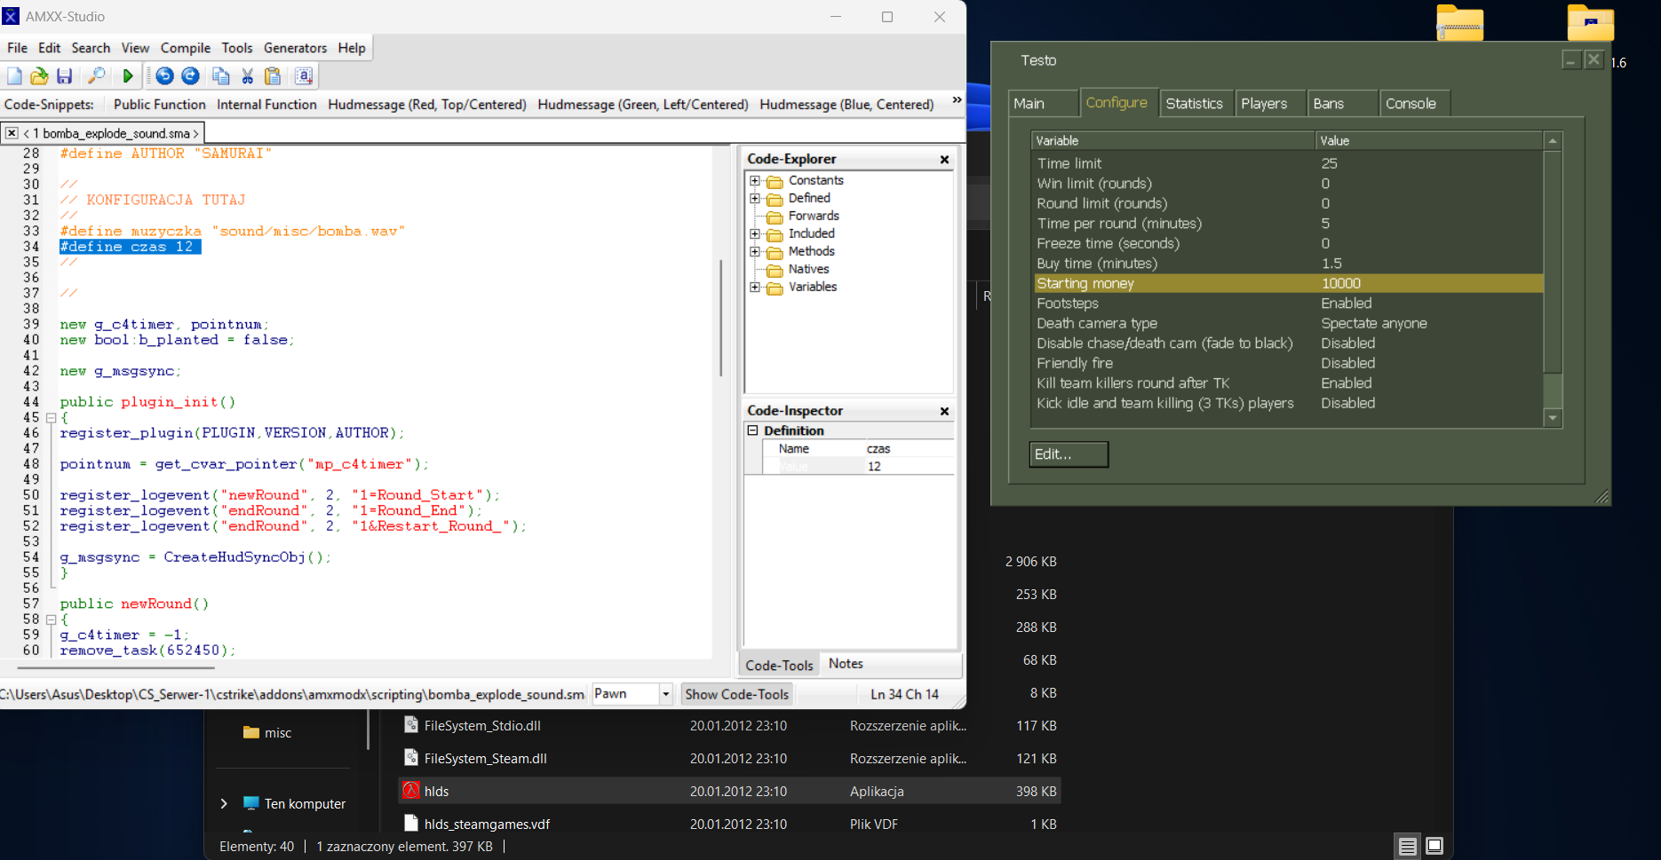
Task: Open the Generators menu
Action: [295, 48]
